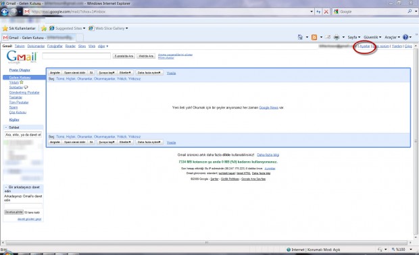Viewport: 419px width, 255px height.
Task: Collapse the Bir arkadaşınızı davet edin section
Action: pyautogui.click(x=6, y=188)
